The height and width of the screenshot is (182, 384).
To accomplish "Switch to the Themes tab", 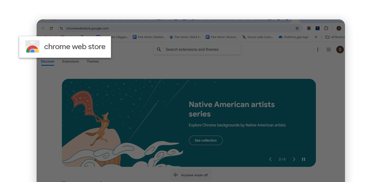I will tap(93, 61).
